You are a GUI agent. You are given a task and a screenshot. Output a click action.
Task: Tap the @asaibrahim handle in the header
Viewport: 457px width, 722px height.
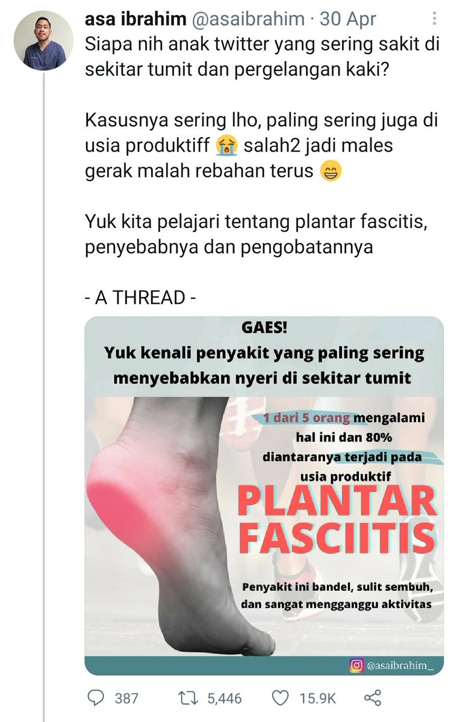[x=248, y=20]
